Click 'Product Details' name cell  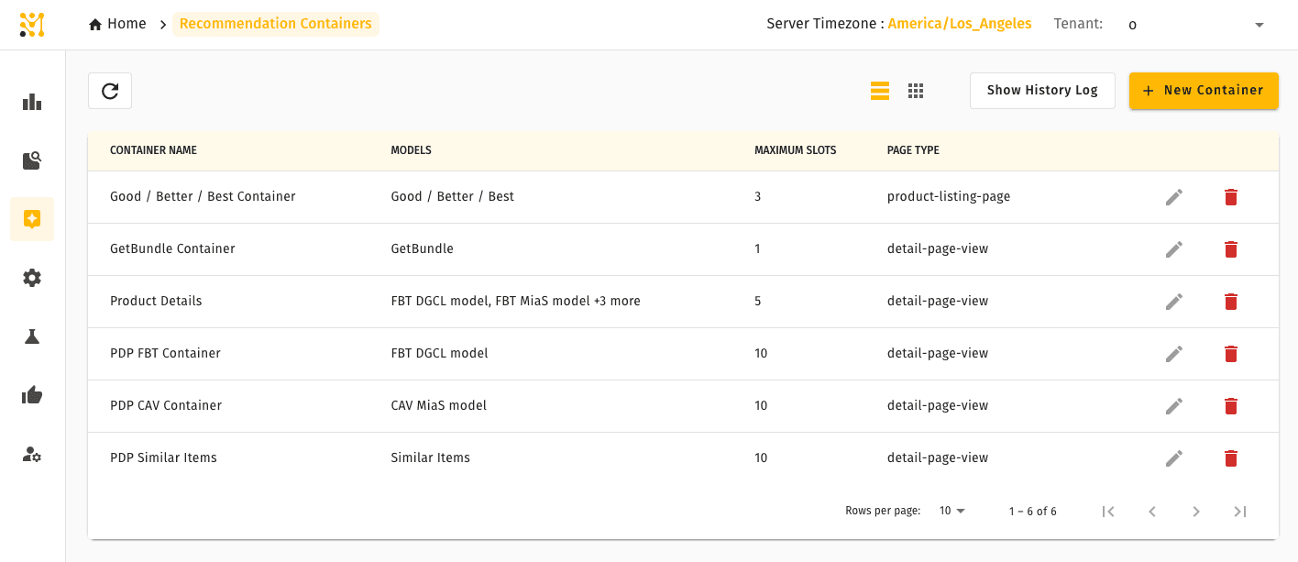pyautogui.click(x=156, y=302)
